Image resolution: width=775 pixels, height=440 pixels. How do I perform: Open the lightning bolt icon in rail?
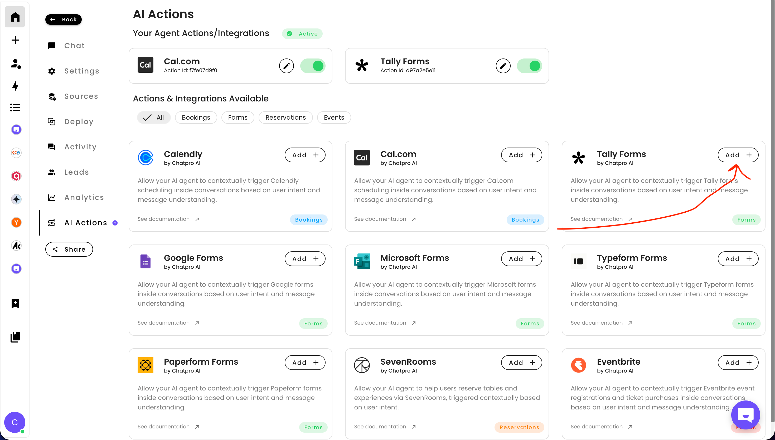15,86
